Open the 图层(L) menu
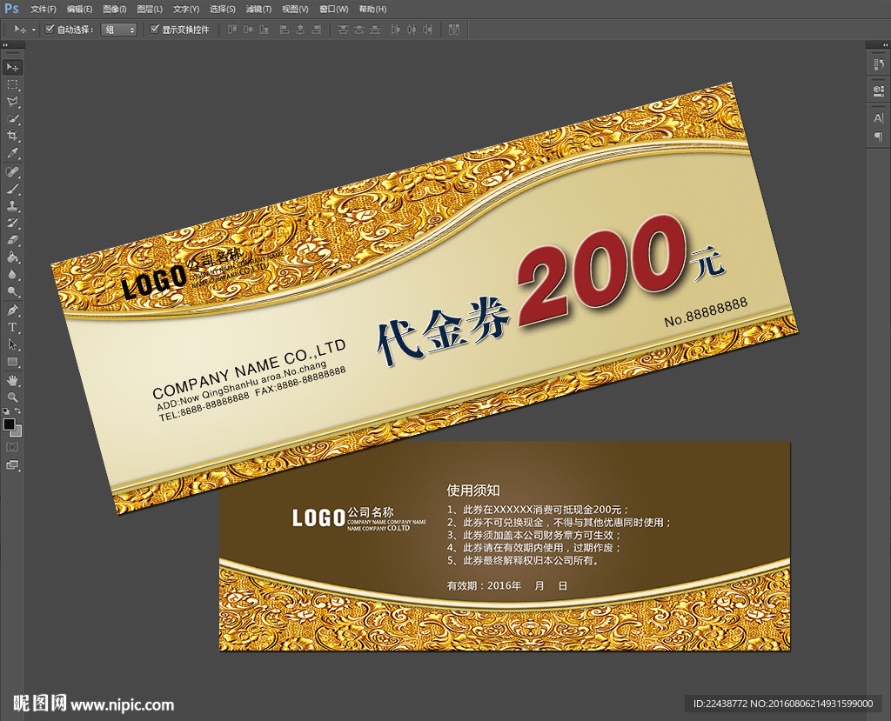The image size is (891, 721). pos(150,9)
